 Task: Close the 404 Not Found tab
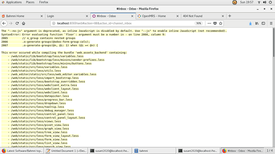223,16
